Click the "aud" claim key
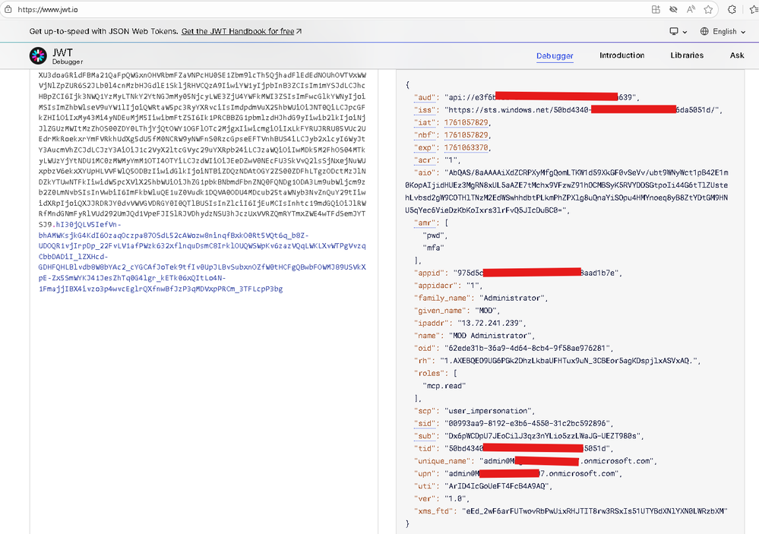Viewport: 759px width, 534px height. click(425, 97)
